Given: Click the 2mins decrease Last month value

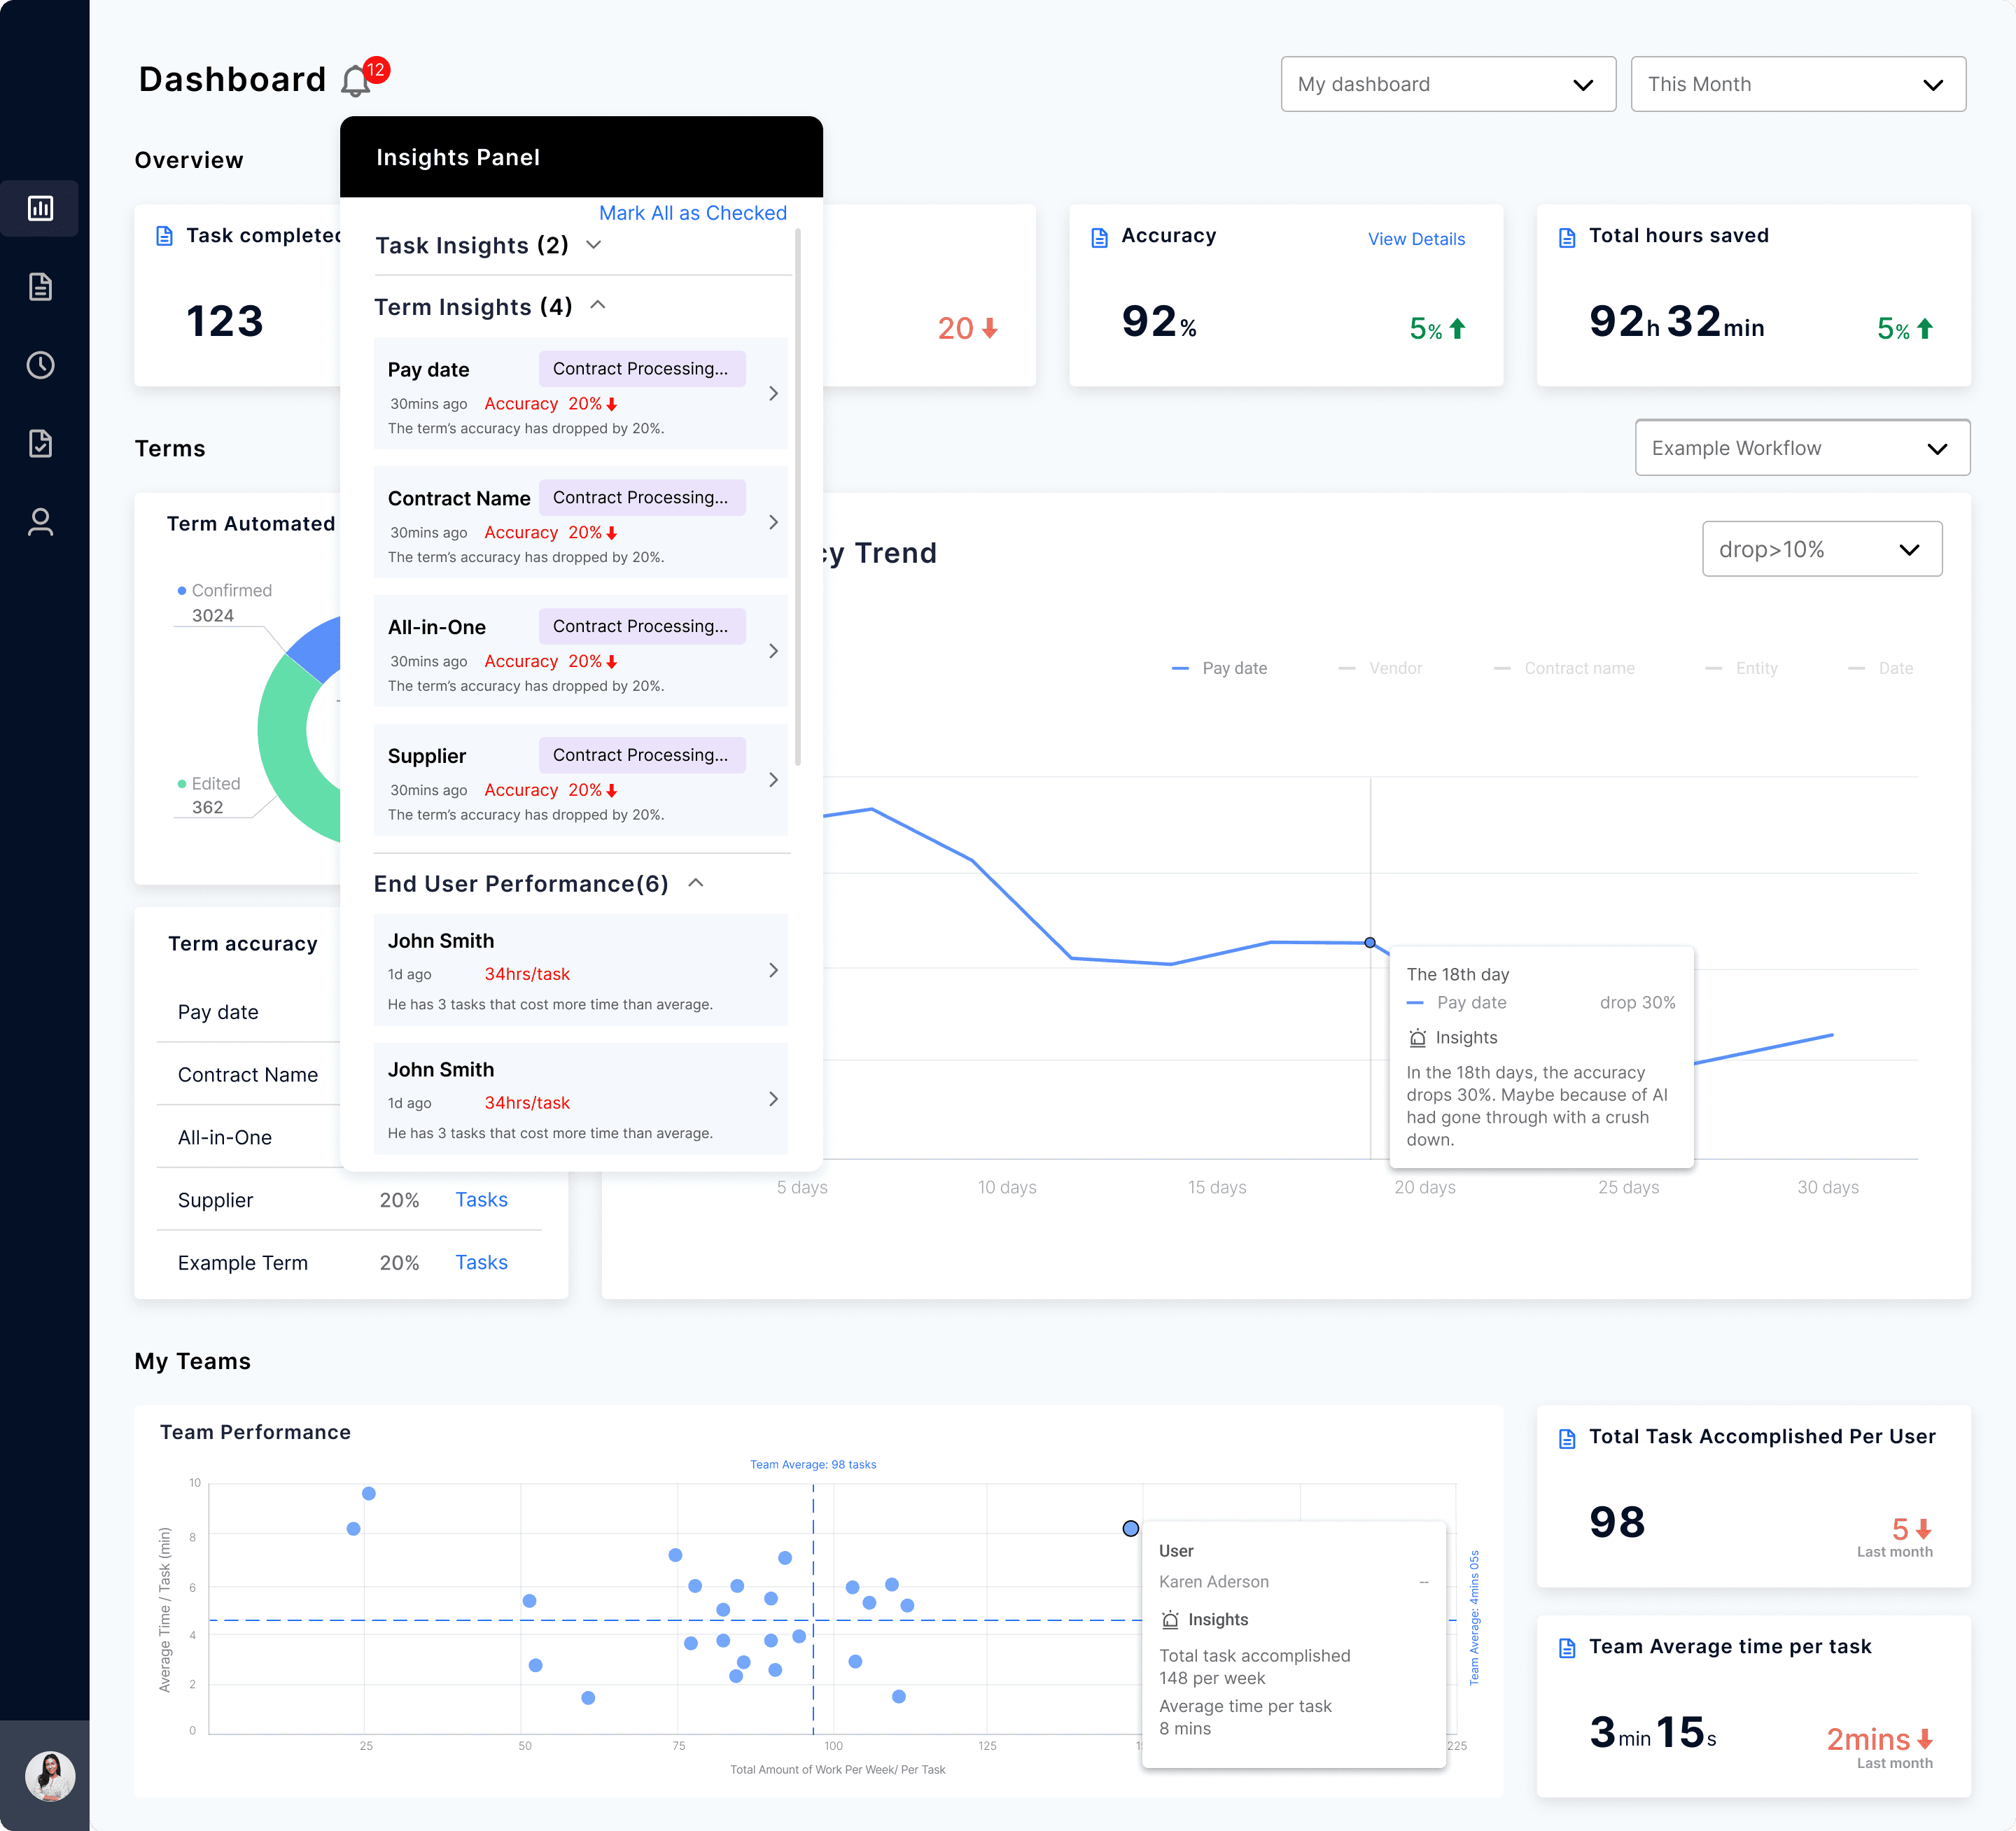Looking at the screenshot, I should tap(1879, 1739).
